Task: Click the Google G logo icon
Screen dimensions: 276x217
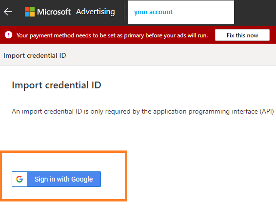Action: pos(20,179)
